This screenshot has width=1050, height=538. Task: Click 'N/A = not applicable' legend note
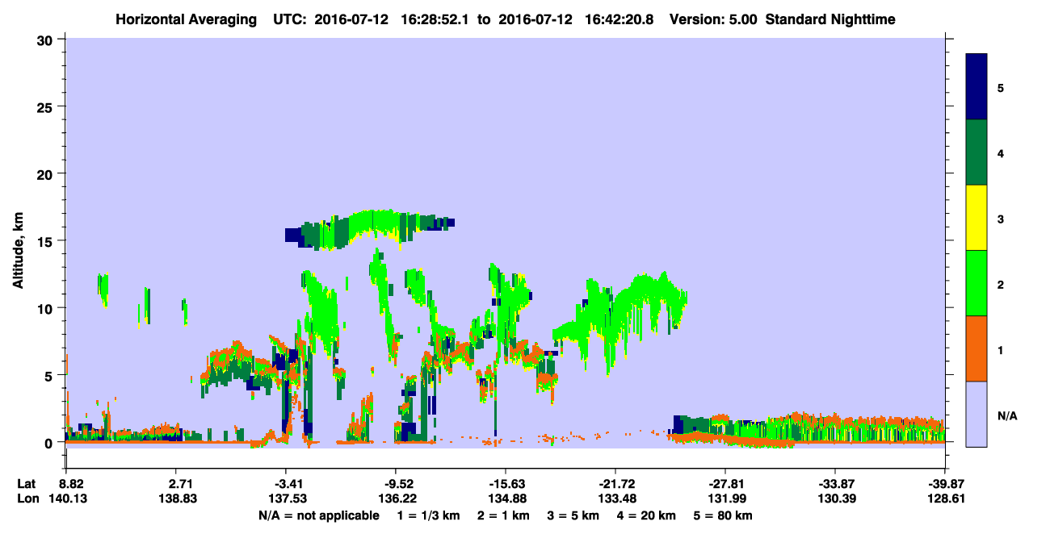pyautogui.click(x=318, y=515)
